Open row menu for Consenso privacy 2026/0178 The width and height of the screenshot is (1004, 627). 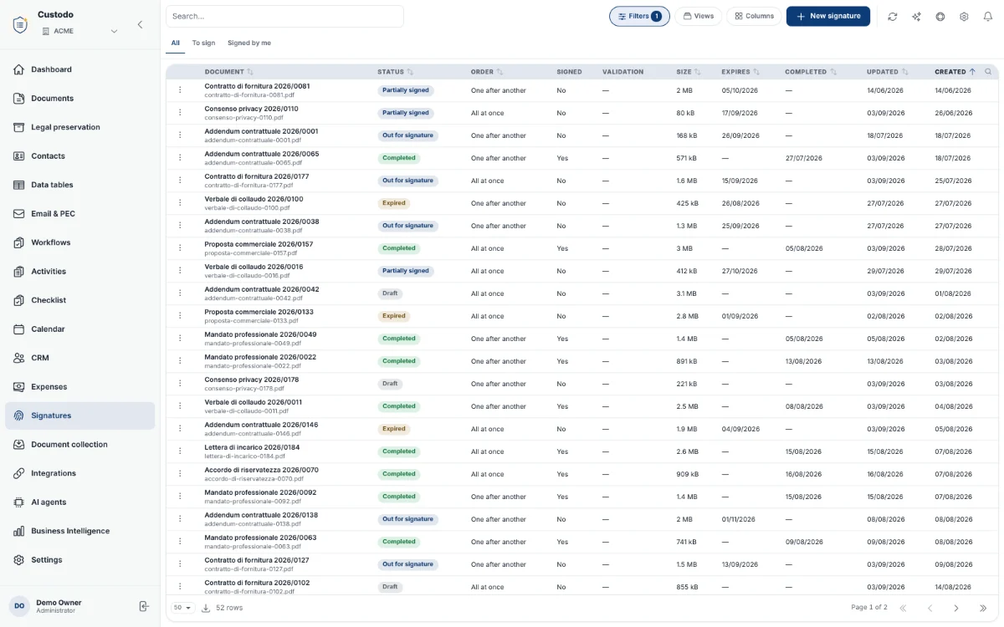179,384
